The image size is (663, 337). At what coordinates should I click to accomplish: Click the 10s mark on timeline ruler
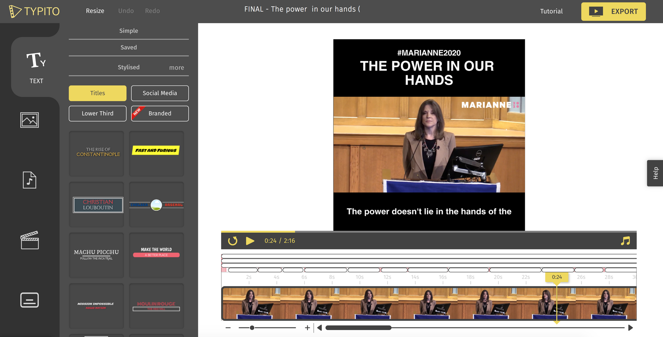pyautogui.click(x=360, y=277)
